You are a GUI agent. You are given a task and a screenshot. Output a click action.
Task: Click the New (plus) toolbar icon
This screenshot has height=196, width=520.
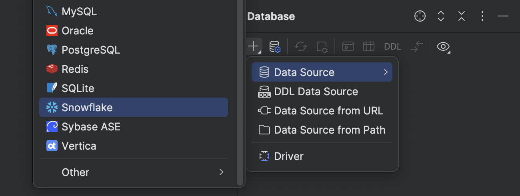pyautogui.click(x=254, y=46)
